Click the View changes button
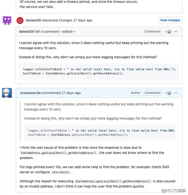188x195 pixels. point(170,20)
